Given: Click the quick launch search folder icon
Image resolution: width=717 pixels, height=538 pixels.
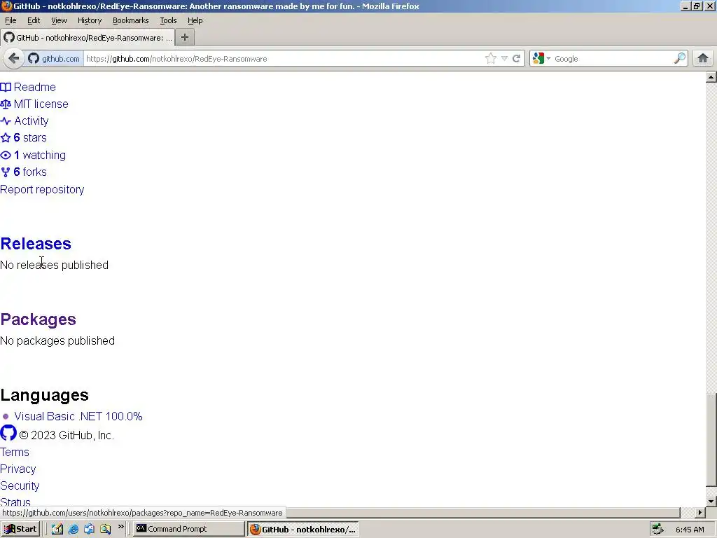Looking at the screenshot, I should pyautogui.click(x=105, y=529).
